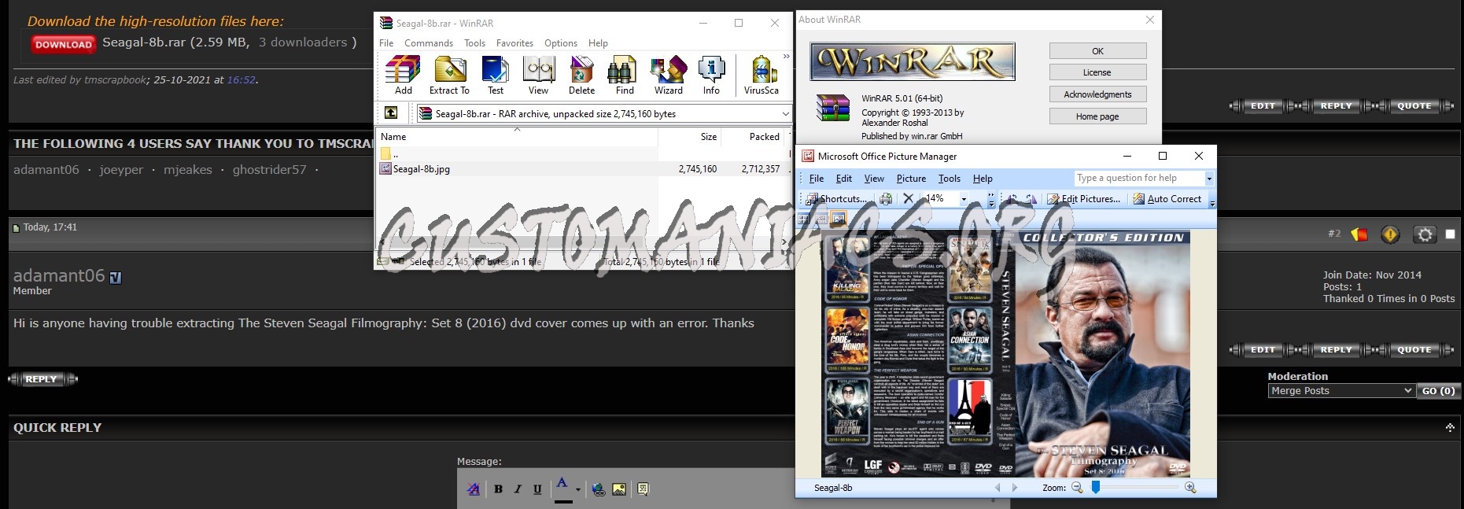Delete the picture with the X icon

pyautogui.click(x=908, y=199)
